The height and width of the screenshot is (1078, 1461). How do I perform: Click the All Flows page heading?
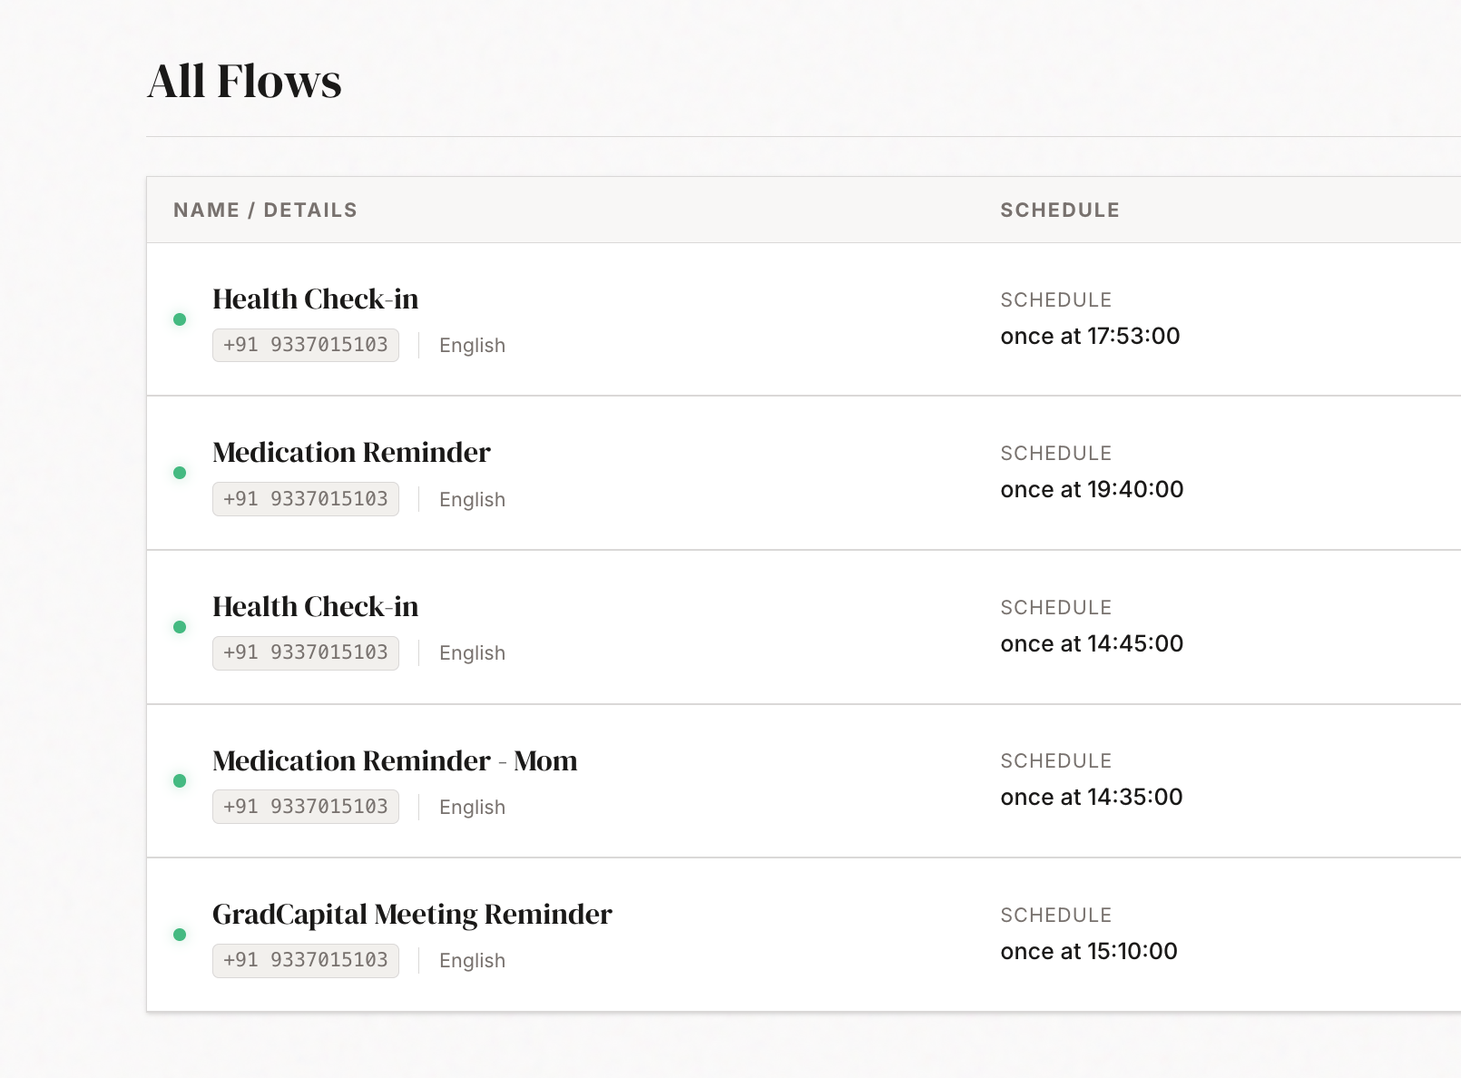pos(244,82)
